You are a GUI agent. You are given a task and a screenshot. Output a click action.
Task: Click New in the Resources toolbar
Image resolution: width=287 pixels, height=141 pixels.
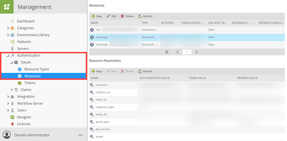[x=97, y=16]
